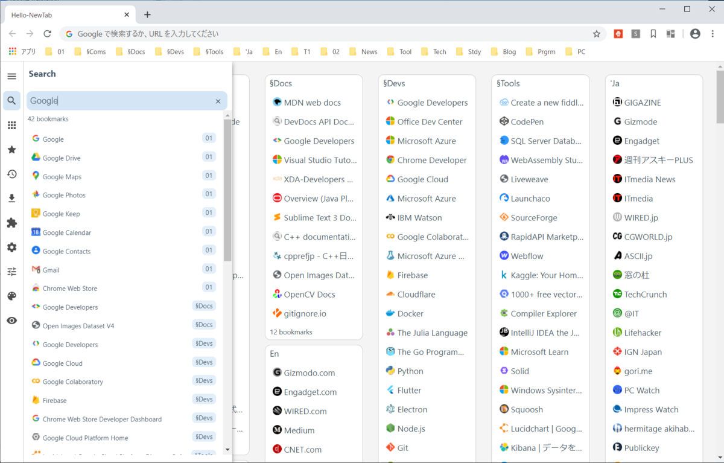Open the Settings gear icon in sidebar
This screenshot has height=463, width=724.
[11, 247]
